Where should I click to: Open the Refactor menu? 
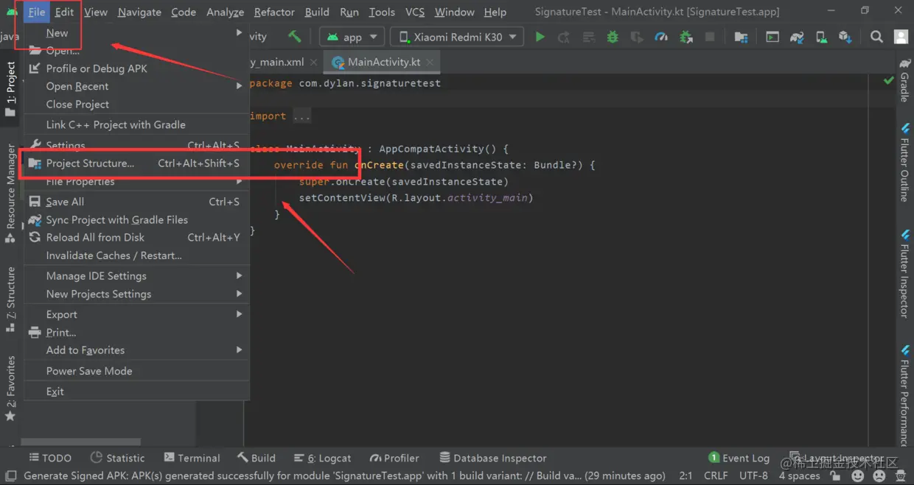coord(274,12)
